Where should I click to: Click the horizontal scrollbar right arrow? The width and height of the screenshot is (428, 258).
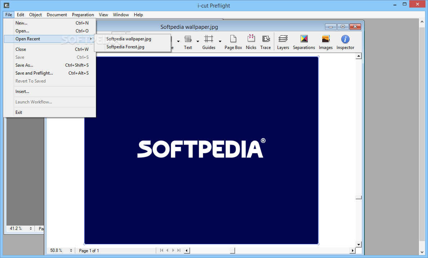click(352, 250)
